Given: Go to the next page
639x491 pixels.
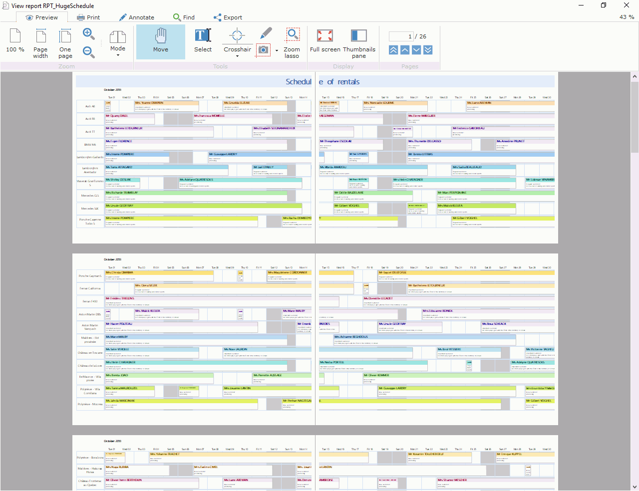Looking at the screenshot, I should [x=416, y=50].
